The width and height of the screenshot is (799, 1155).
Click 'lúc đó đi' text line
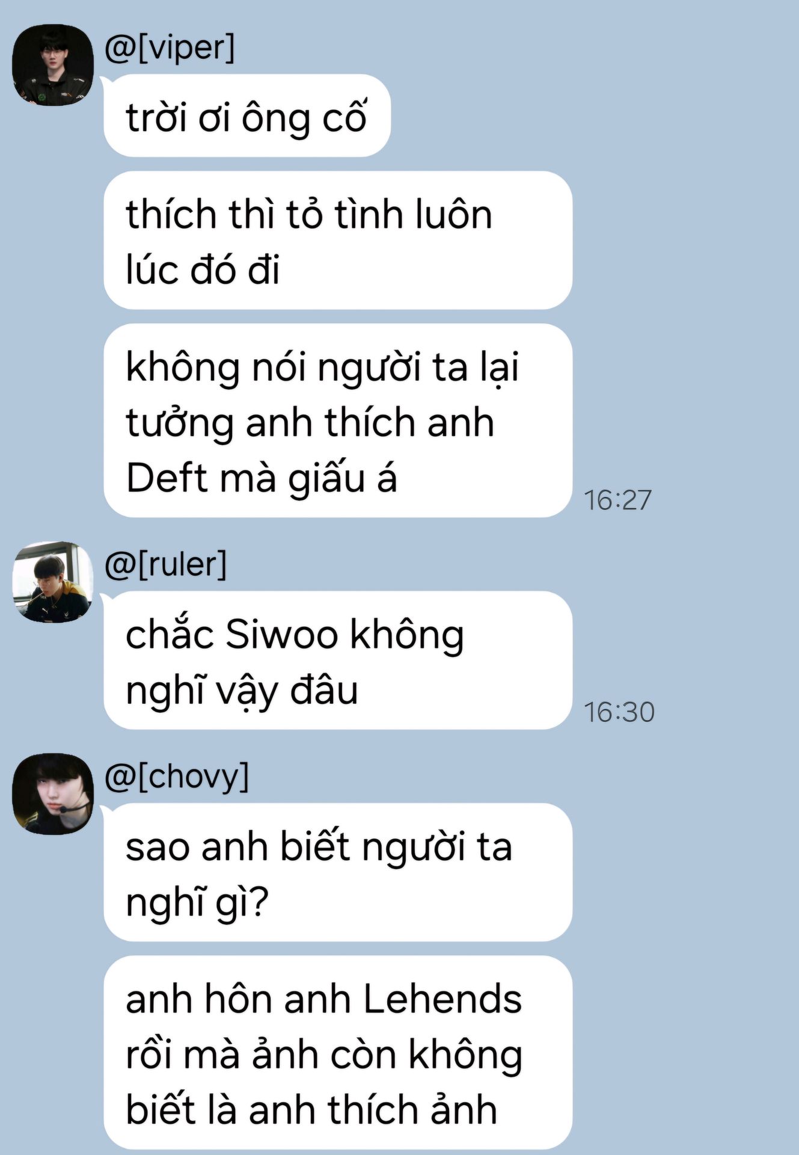[203, 269]
